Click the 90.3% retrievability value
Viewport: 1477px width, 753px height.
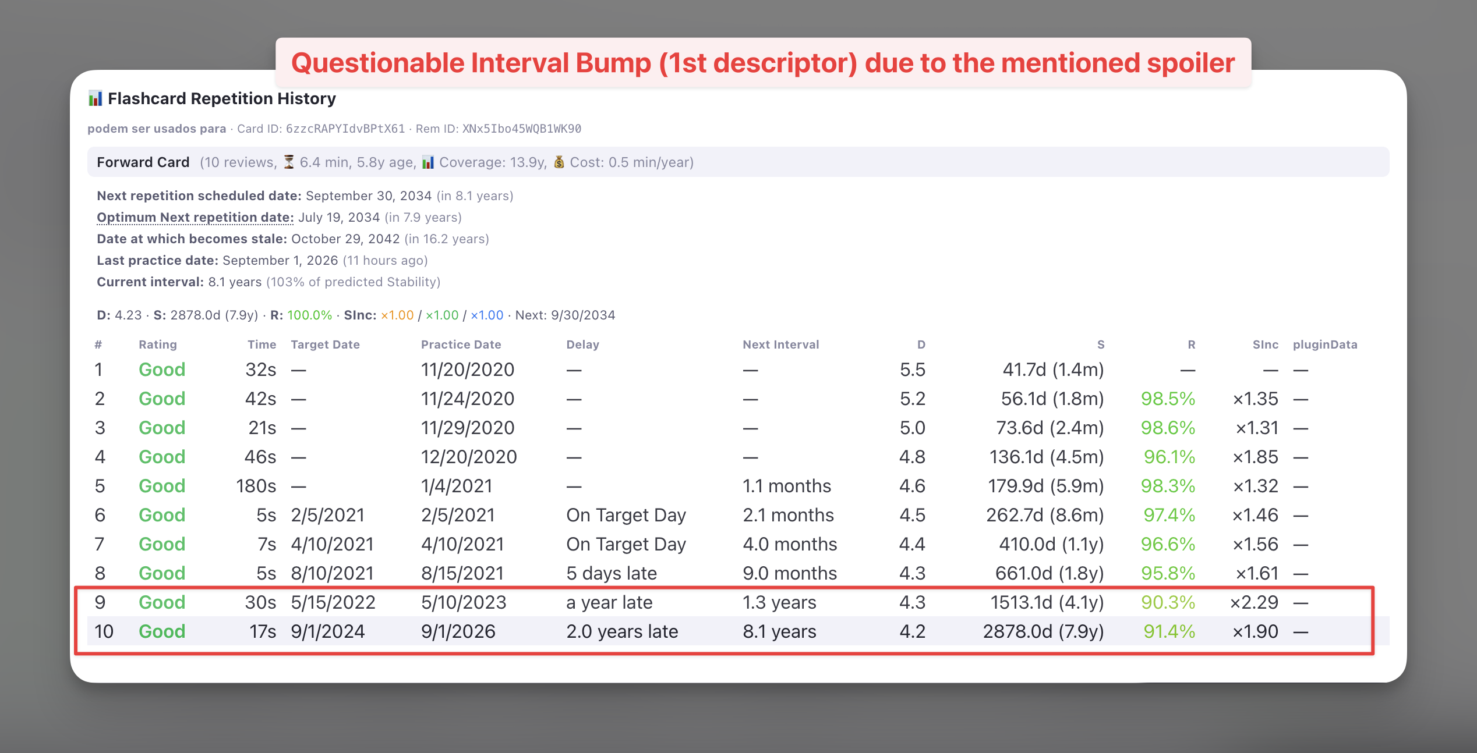[1168, 602]
